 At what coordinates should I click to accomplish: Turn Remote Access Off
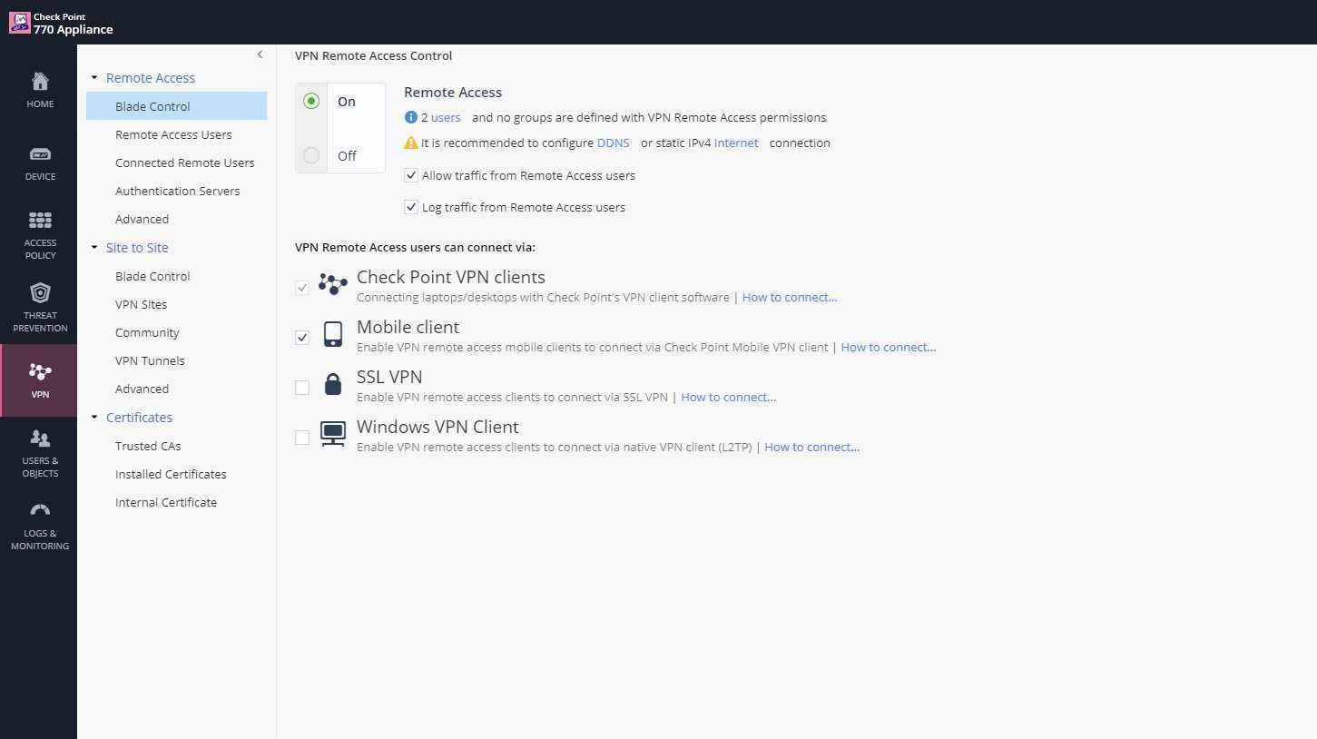click(x=311, y=155)
